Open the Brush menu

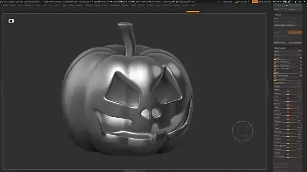13,5
